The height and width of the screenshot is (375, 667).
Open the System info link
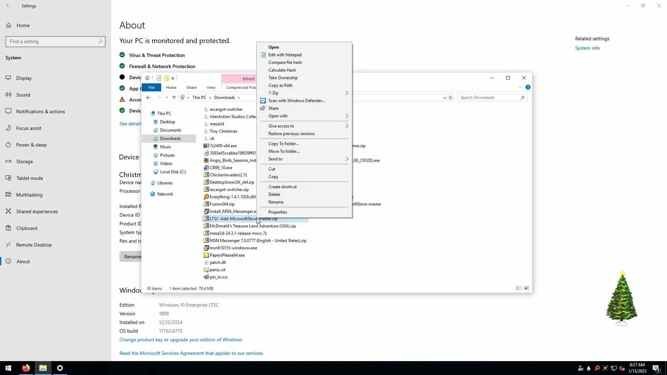point(587,48)
